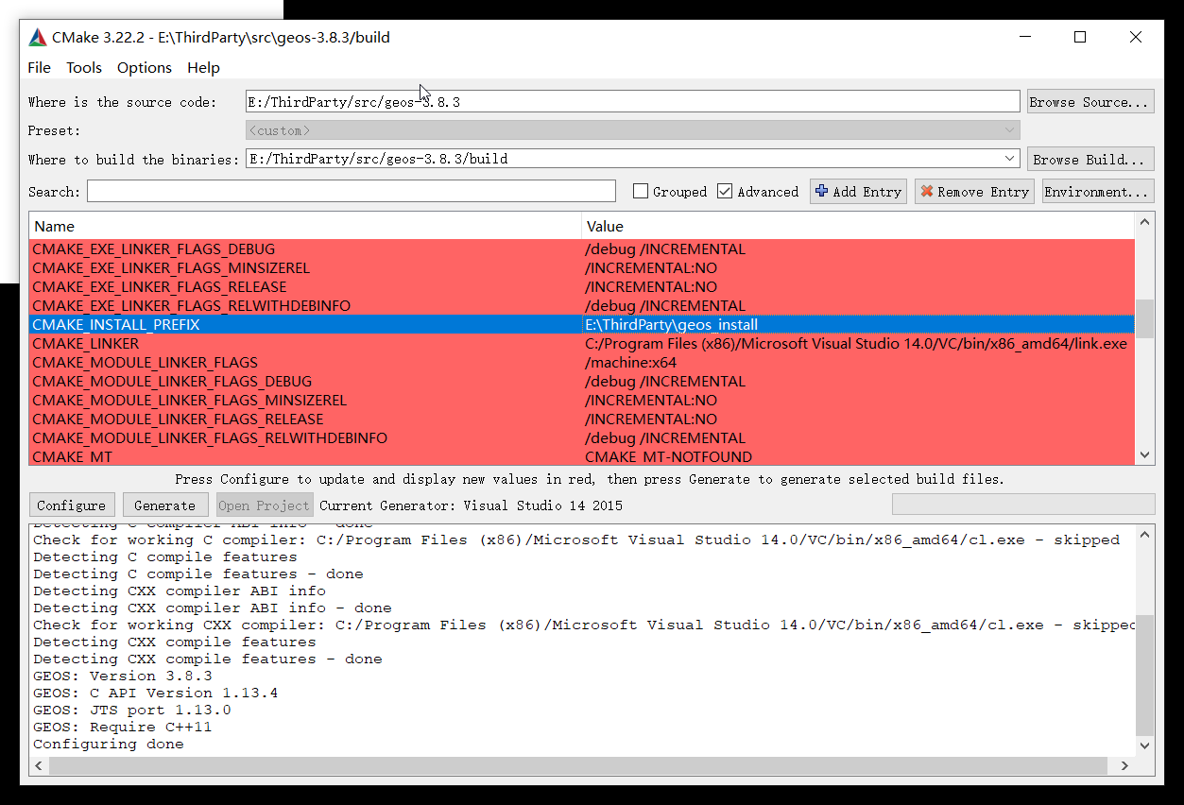Open the File menu
Screen dimensions: 1184x805
(x=40, y=67)
